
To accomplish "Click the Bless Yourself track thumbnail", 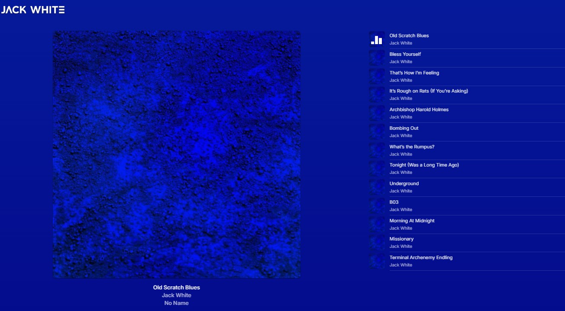I will [377, 58].
